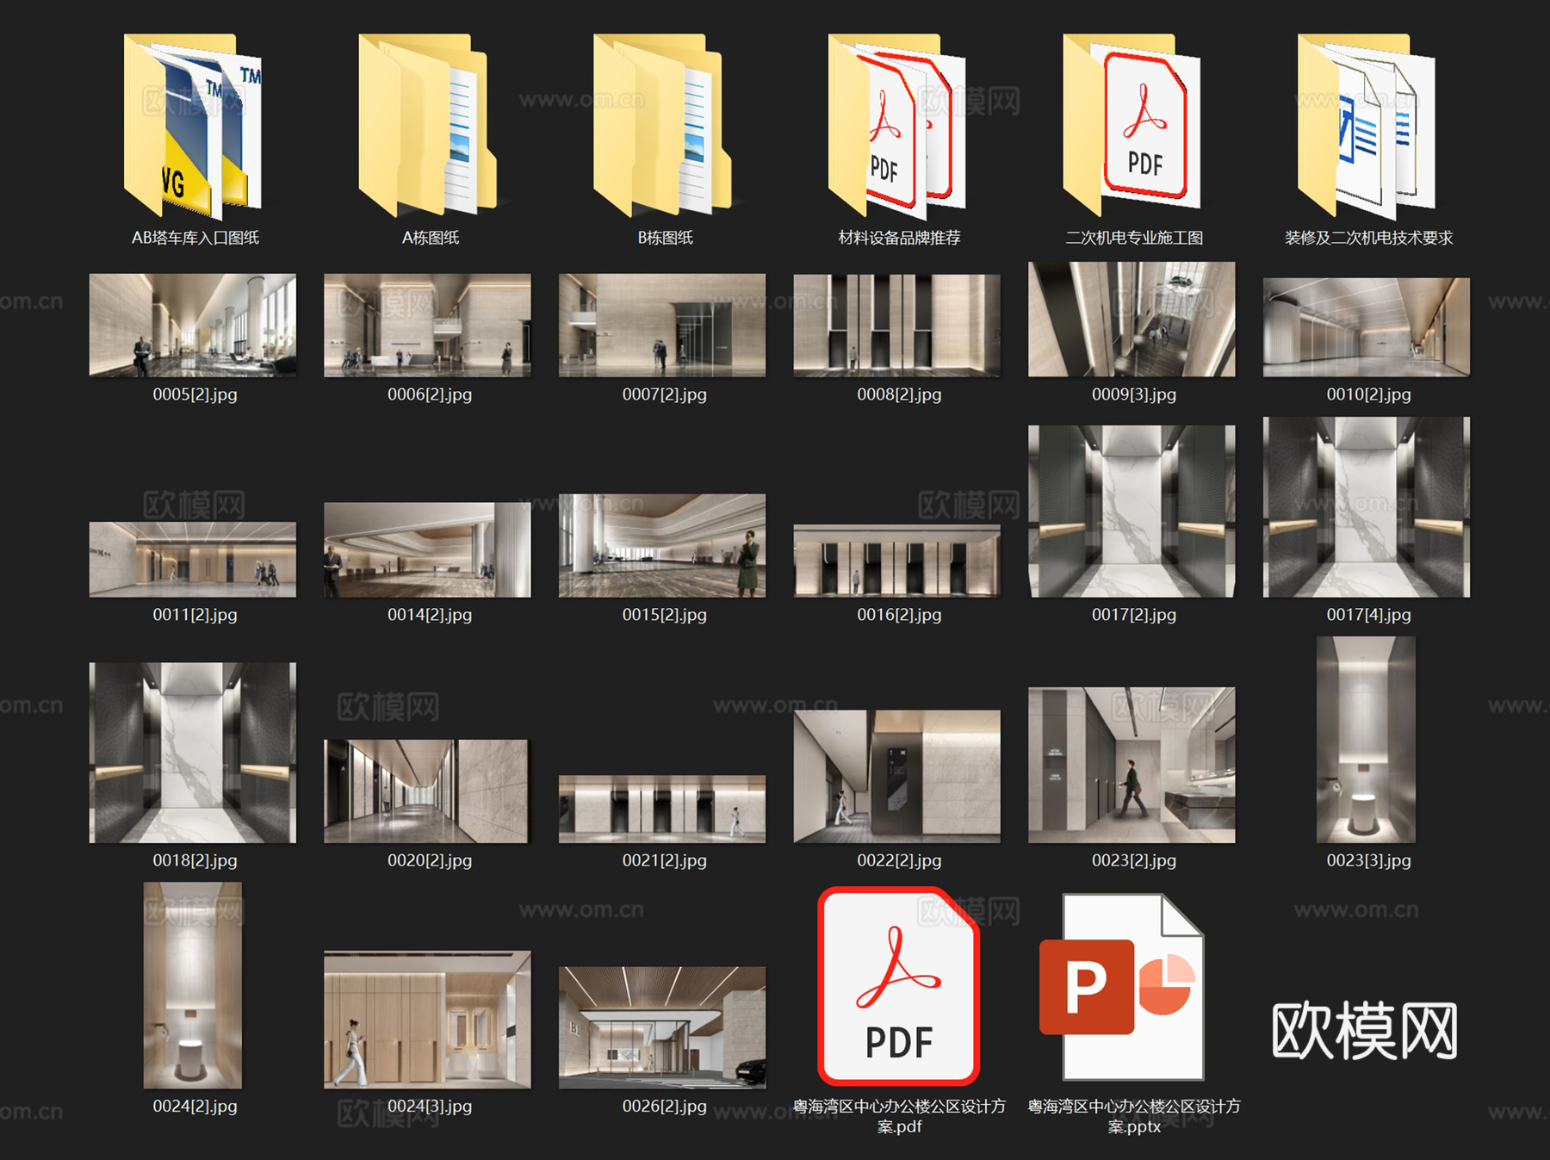1550x1160 pixels.
Task: Open the 二次机电专业施工图 folder
Action: [x=1132, y=127]
